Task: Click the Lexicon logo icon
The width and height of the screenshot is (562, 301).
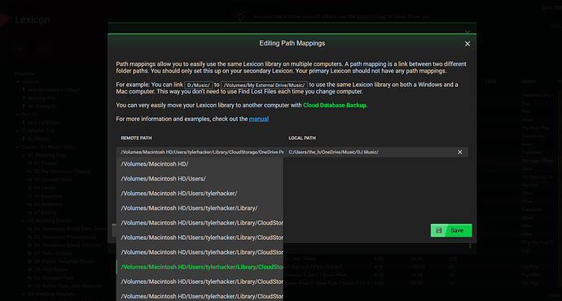Action: coord(5,20)
